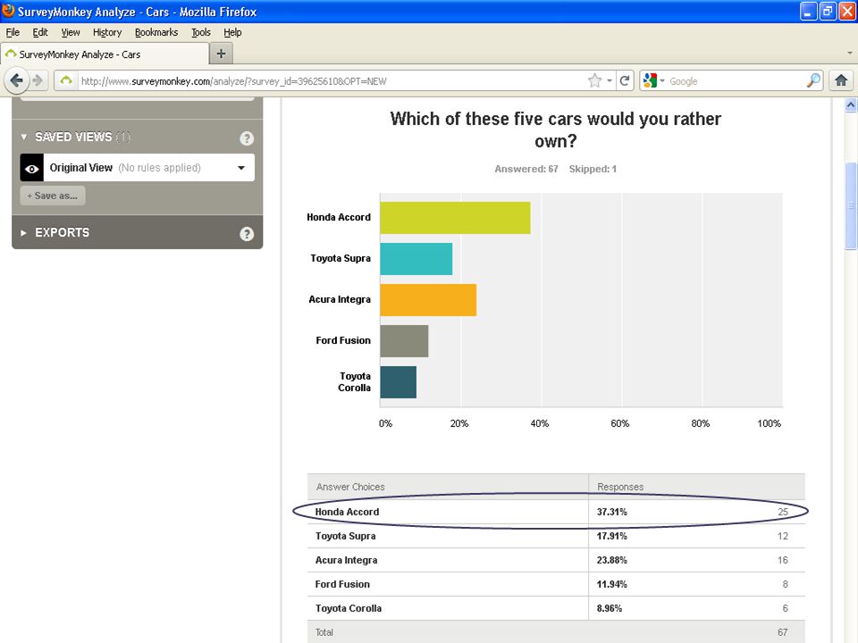Click the dark teal Toyota Corolla bar
The width and height of the screenshot is (858, 643).
tap(399, 381)
